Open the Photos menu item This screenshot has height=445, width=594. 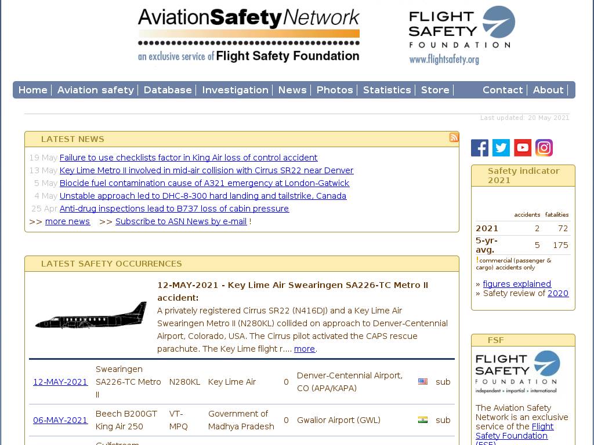(x=335, y=90)
